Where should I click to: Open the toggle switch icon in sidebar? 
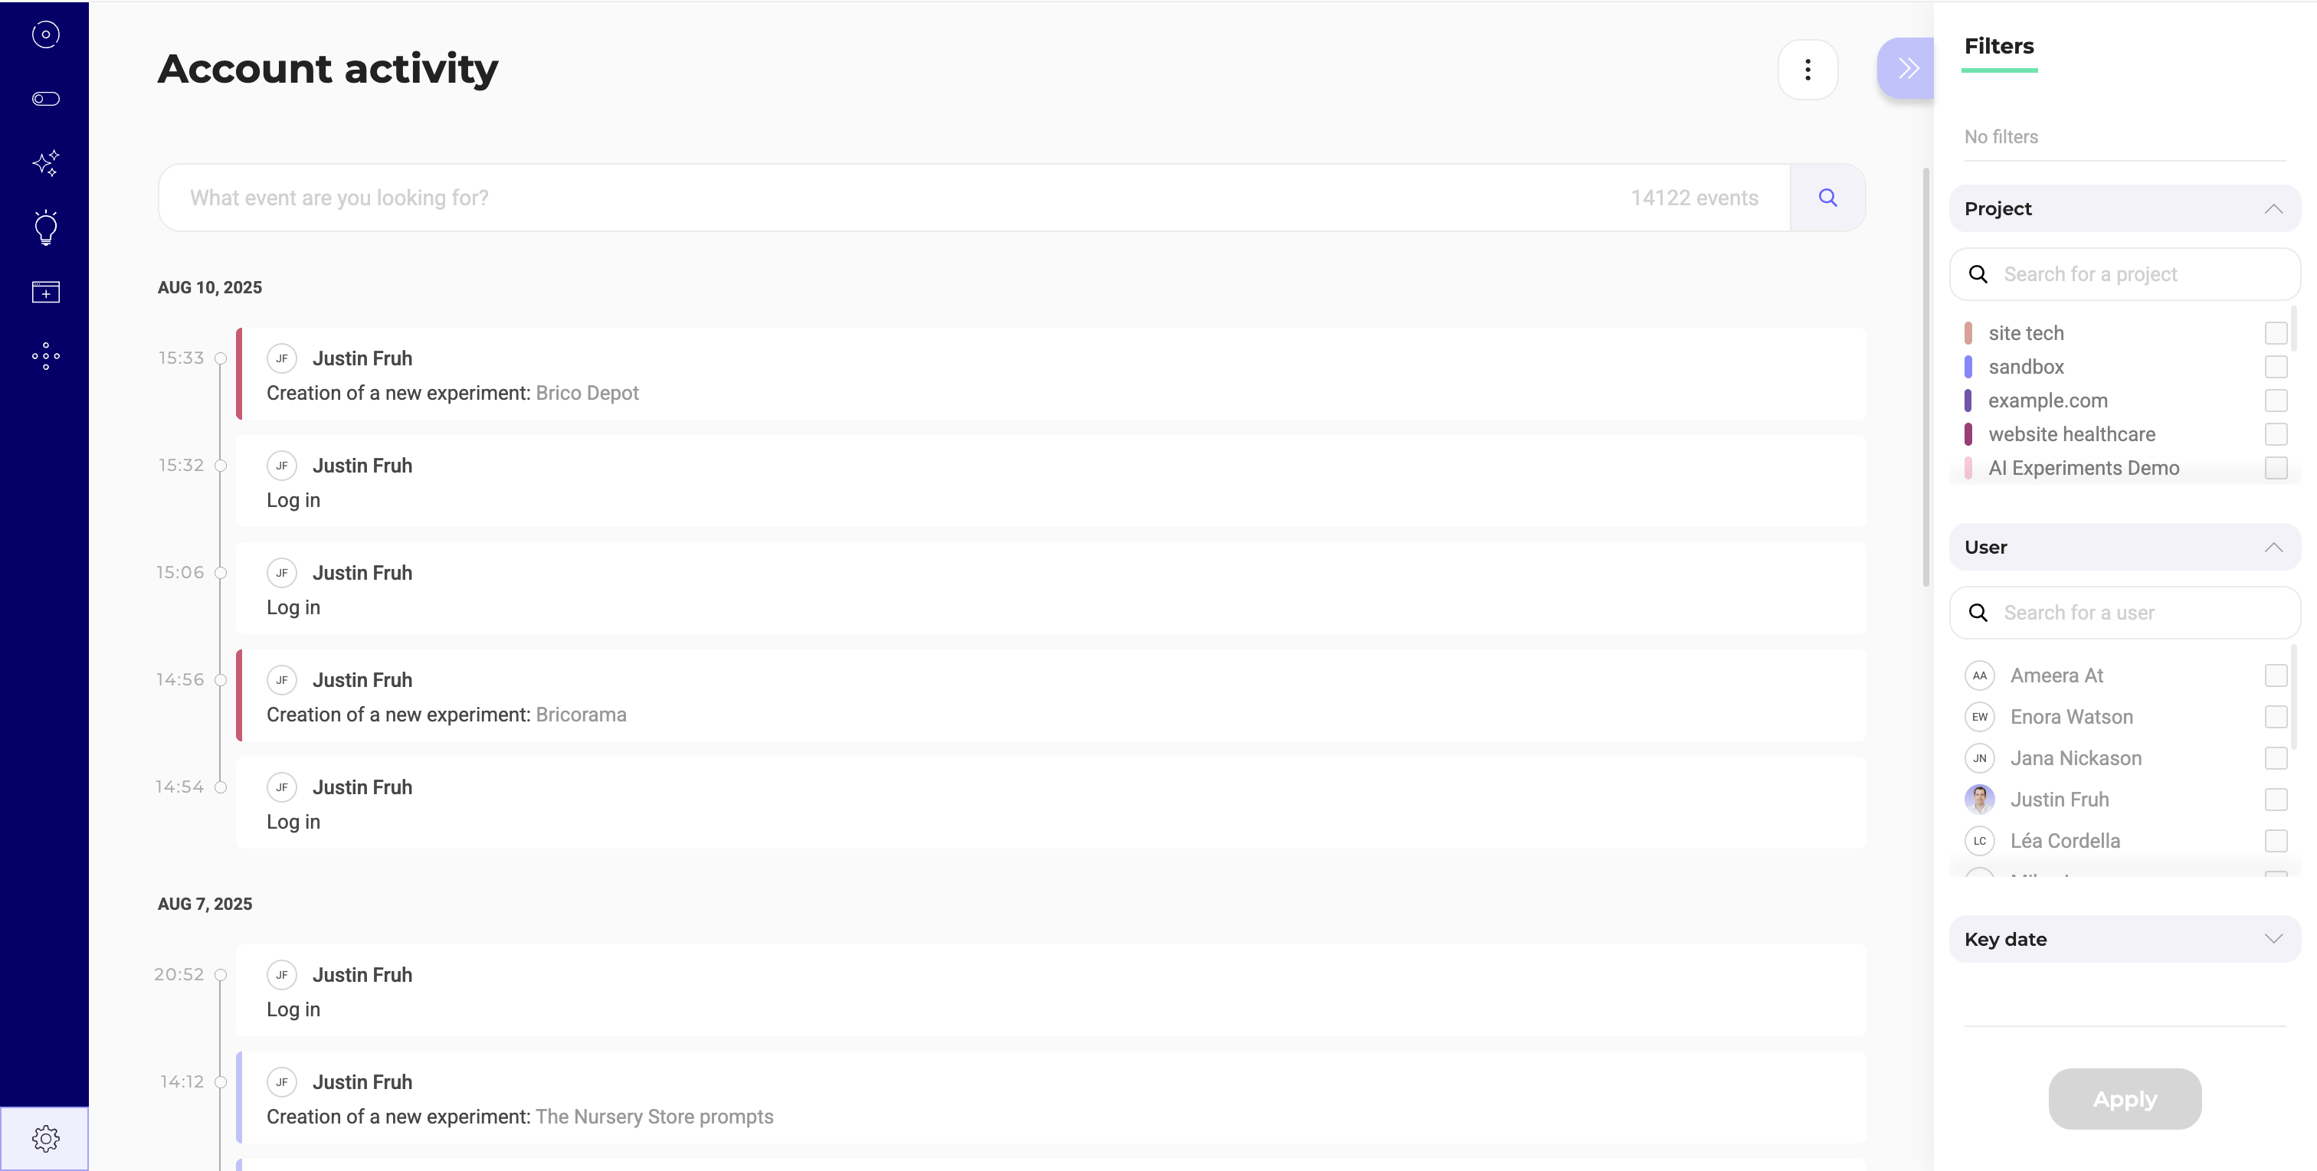[45, 99]
